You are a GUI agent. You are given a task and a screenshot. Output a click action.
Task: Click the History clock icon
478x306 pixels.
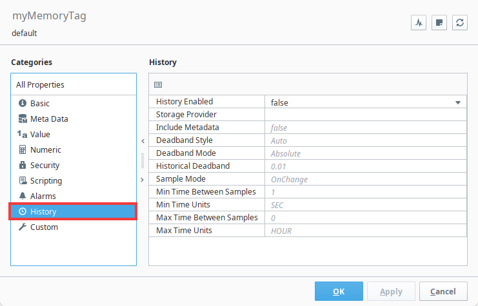point(23,211)
